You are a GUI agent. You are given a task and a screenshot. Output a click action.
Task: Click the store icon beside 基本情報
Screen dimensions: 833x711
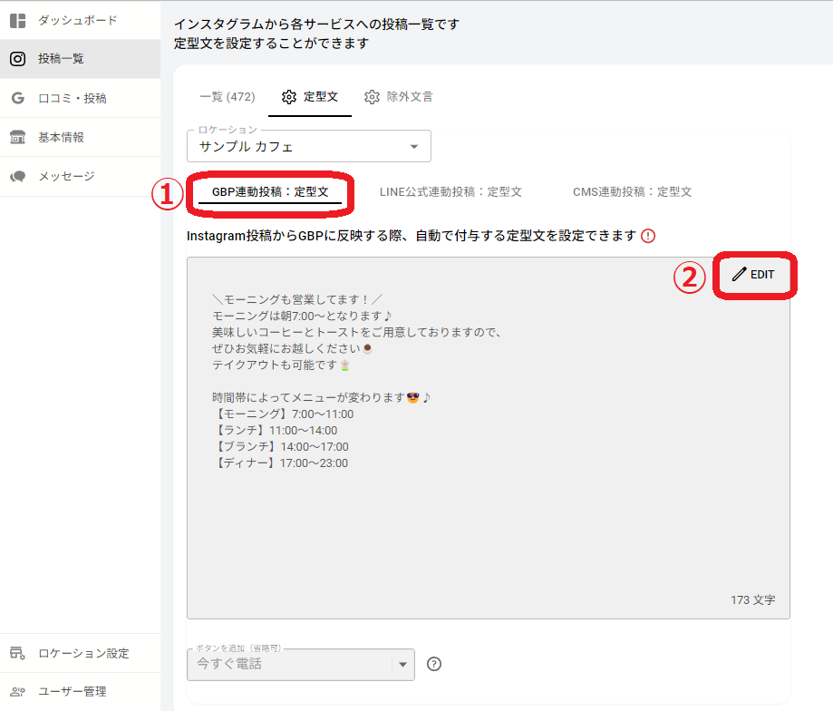pos(17,137)
